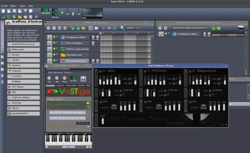Viewport: 250px width, 153px height.
Task: Click the play button in Éditeur de morceau
Action: pyautogui.click(x=49, y=28)
